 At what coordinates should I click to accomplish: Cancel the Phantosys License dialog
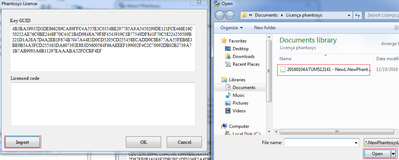tap(184, 142)
